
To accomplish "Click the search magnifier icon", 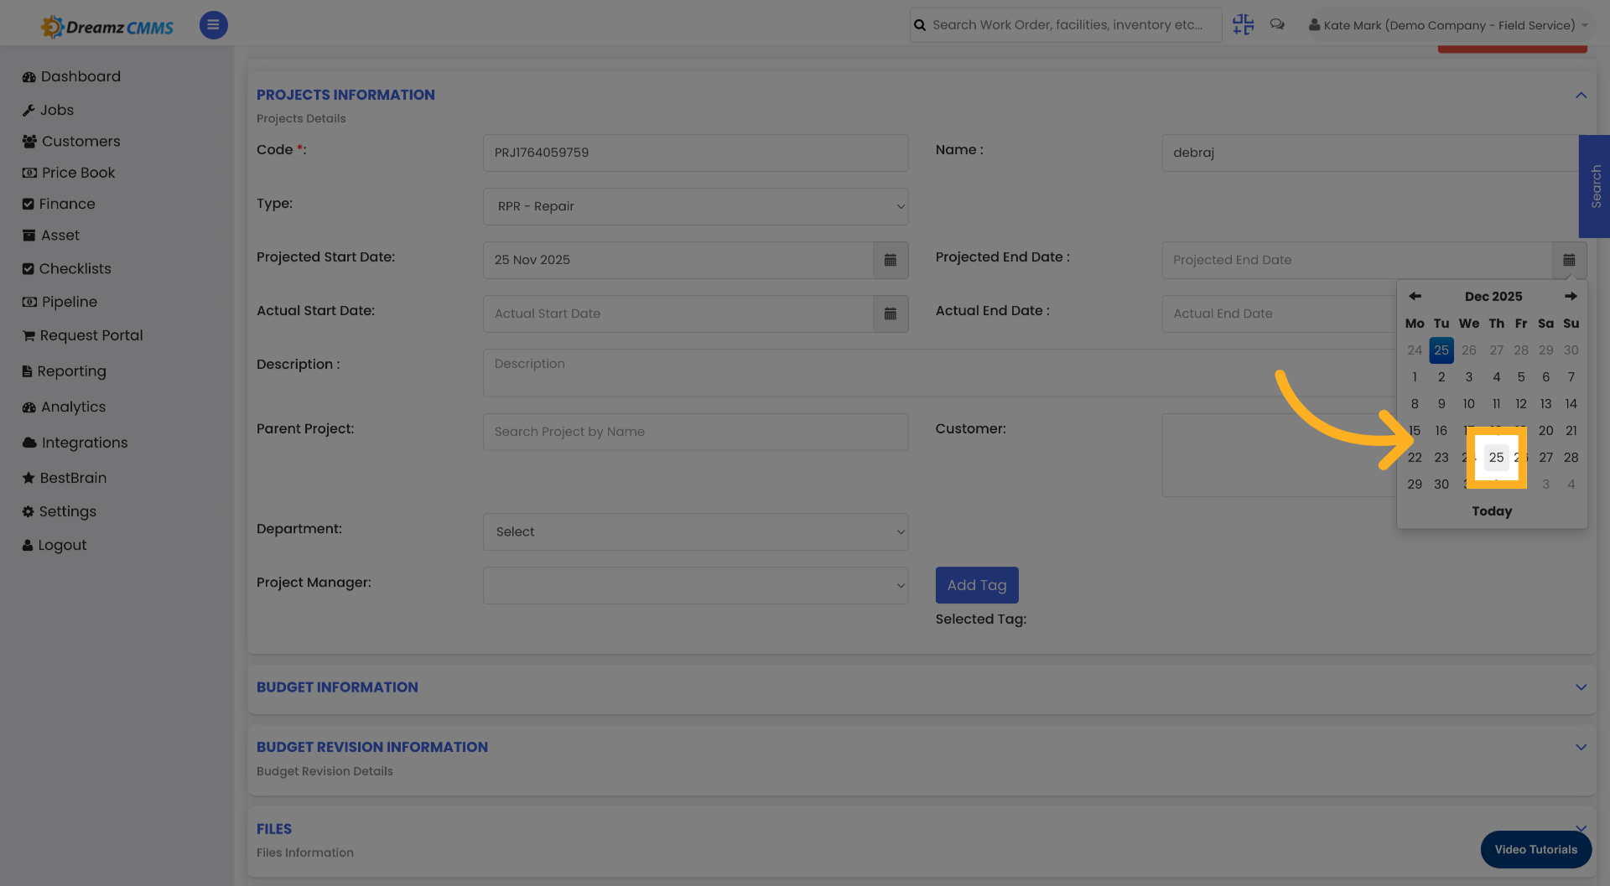I will (x=920, y=25).
